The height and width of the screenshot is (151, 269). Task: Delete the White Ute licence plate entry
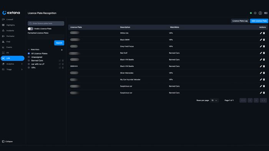(264, 33)
